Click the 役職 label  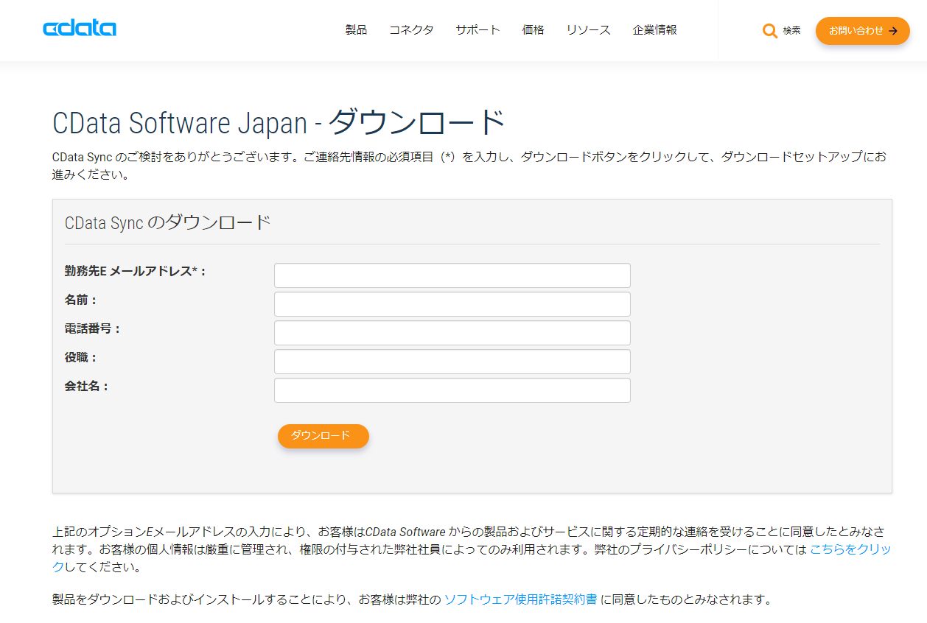[81, 358]
